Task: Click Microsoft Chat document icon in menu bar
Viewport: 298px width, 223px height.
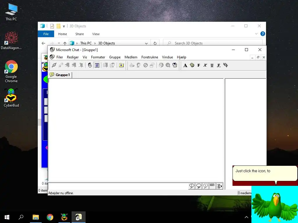Action: coord(52,57)
